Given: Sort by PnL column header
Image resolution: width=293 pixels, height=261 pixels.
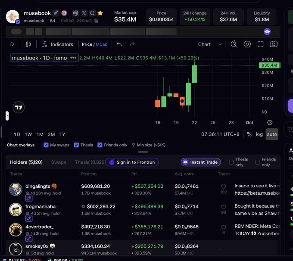Looking at the screenshot, I should click(135, 174).
